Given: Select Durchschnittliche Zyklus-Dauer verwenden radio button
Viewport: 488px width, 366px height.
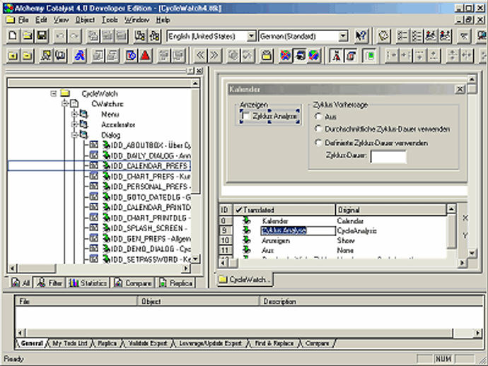Looking at the screenshot, I should pyautogui.click(x=318, y=129).
